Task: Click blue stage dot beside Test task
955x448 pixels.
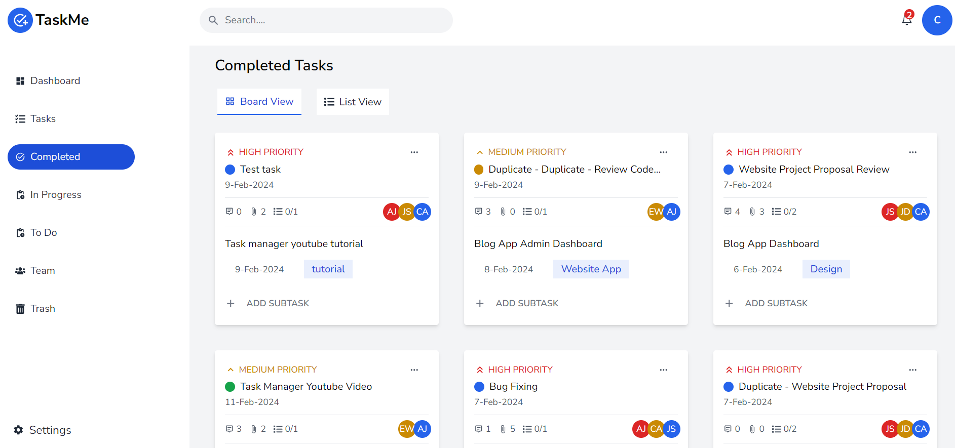Action: (230, 170)
